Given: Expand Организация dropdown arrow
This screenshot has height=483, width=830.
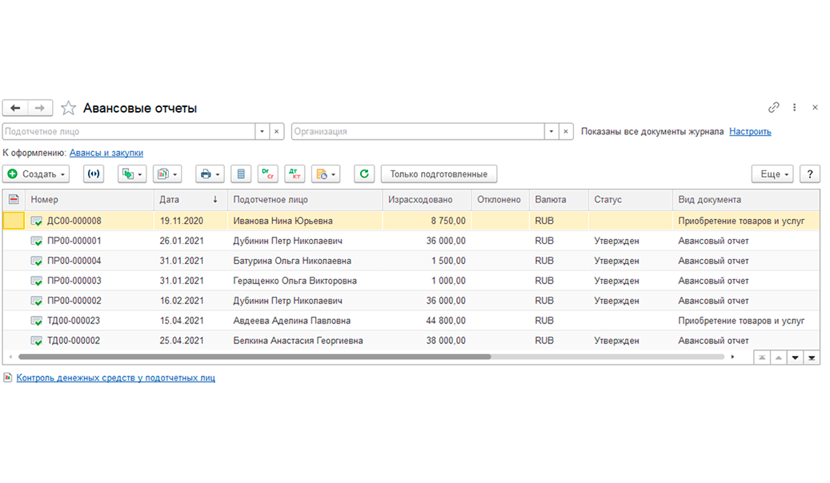Looking at the screenshot, I should click(551, 131).
